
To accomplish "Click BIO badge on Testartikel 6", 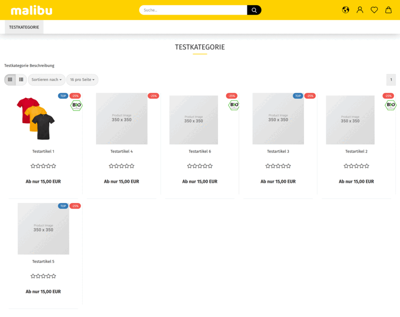I will (234, 105).
